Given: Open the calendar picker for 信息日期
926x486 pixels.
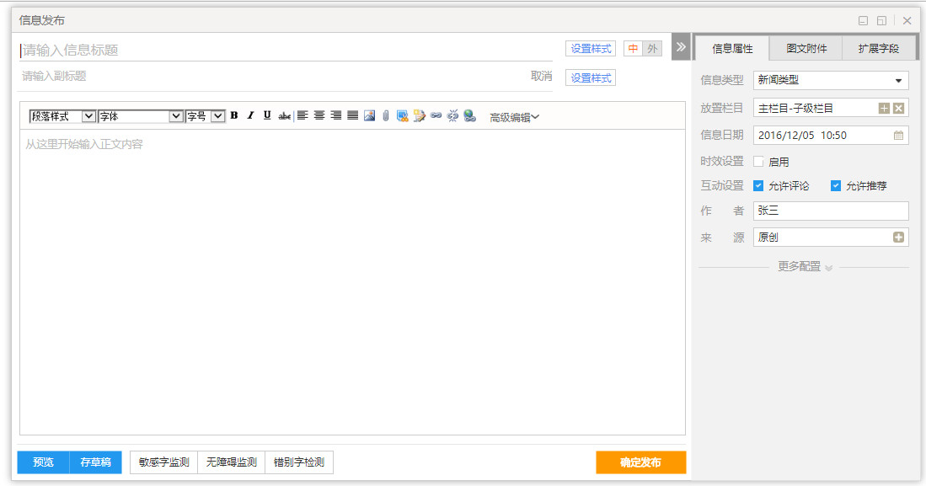Looking at the screenshot, I should coord(898,135).
